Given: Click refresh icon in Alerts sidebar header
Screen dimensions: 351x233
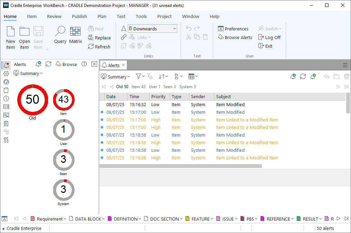Looking at the screenshot, I should pyautogui.click(x=48, y=64).
